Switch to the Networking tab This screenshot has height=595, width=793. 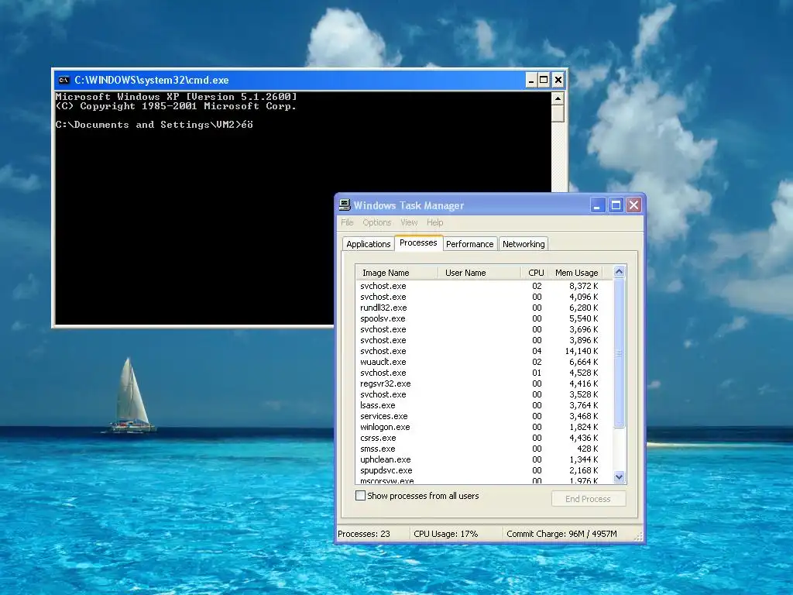pos(524,244)
